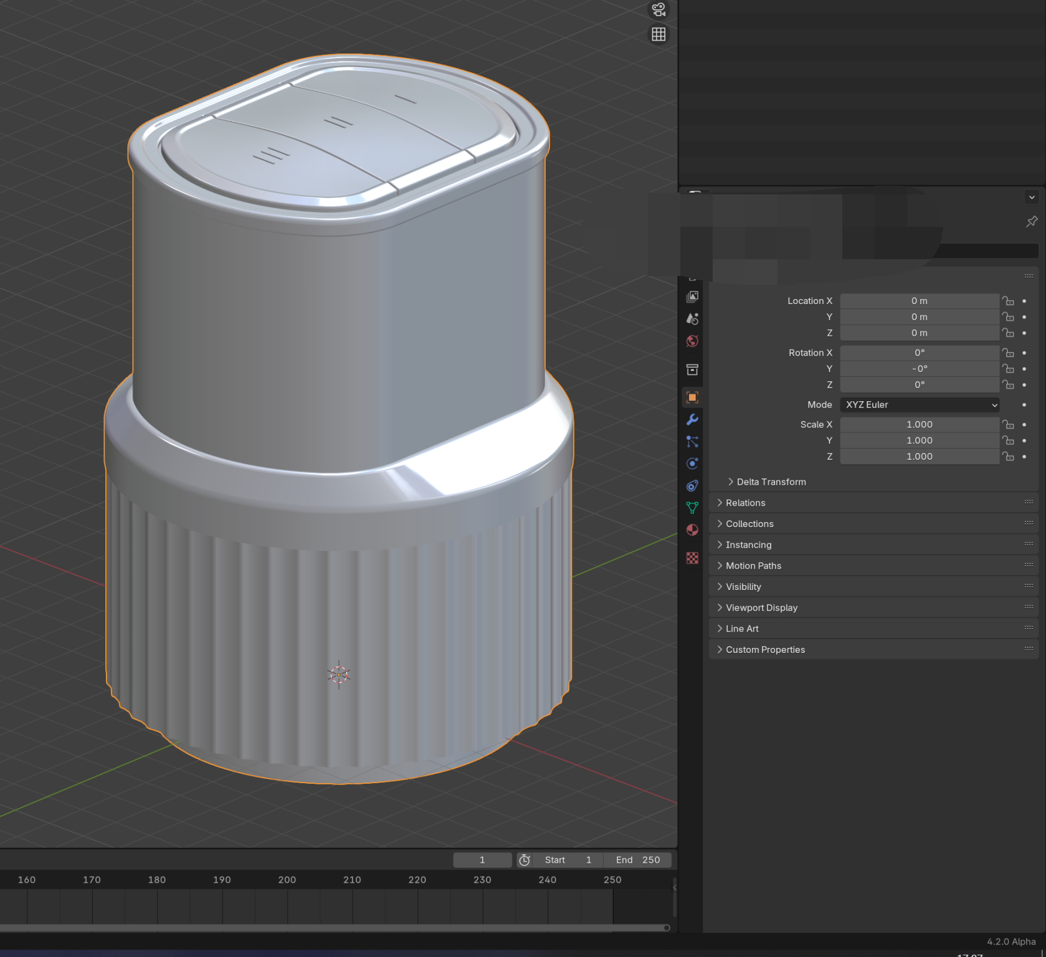1046x957 pixels.
Task: Toggle the lock on Scale Y
Action: pyautogui.click(x=1008, y=440)
